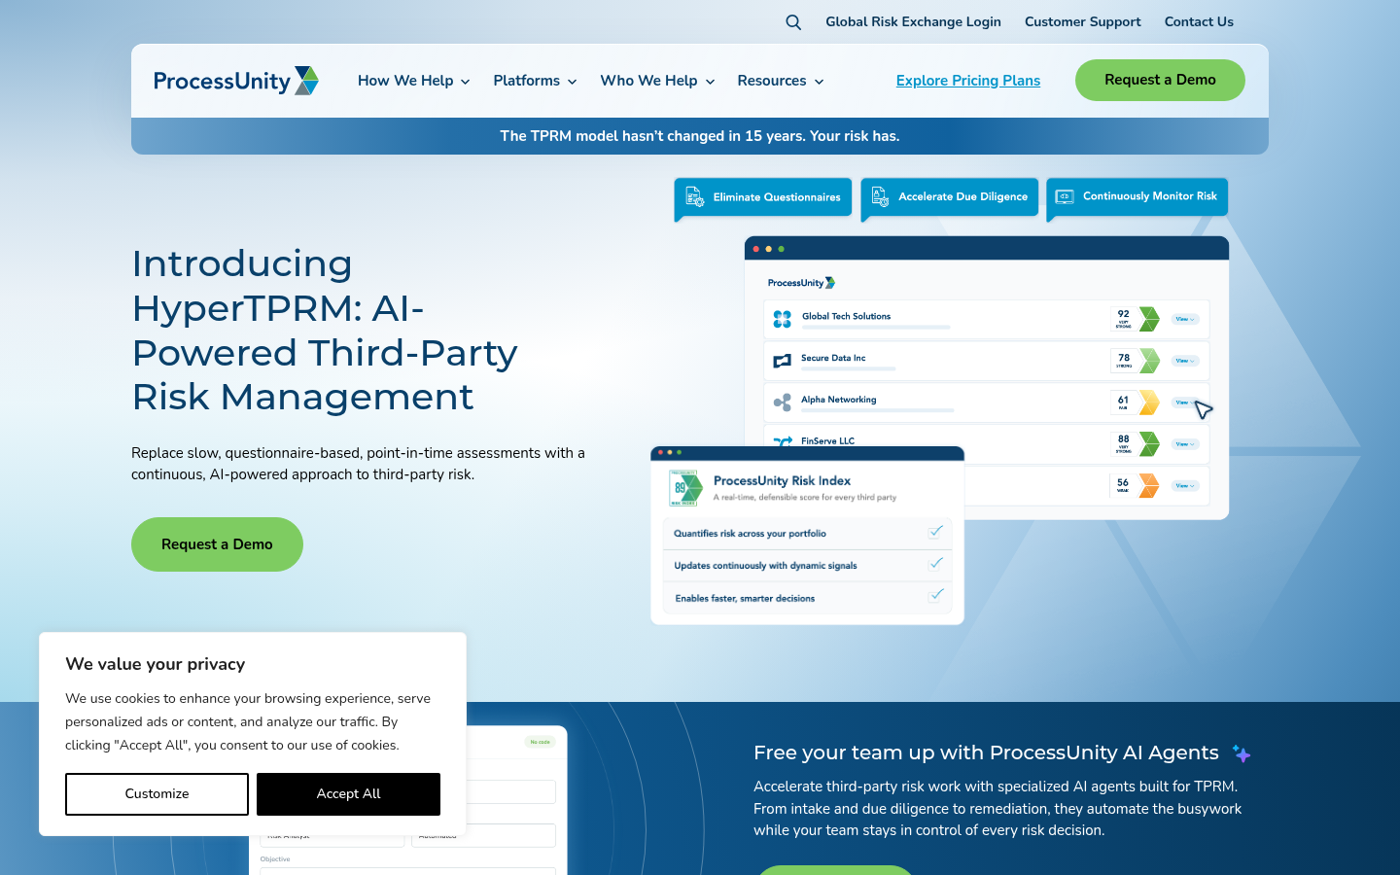Customize cookie preferences
1400x875 pixels.
click(x=157, y=794)
